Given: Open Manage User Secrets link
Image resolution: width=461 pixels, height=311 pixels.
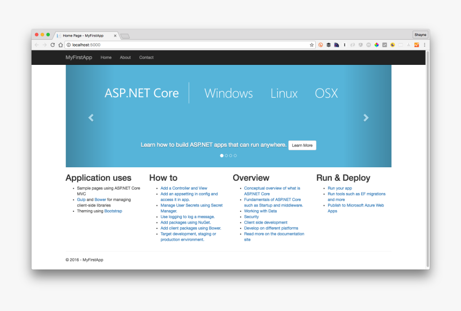Looking at the screenshot, I should (191, 208).
